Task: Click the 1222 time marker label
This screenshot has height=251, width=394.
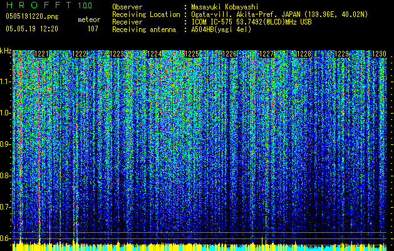Action: coord(80,54)
